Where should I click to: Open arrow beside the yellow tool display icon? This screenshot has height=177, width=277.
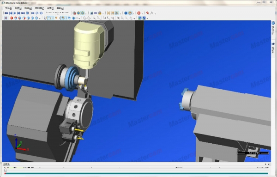pos(53,18)
